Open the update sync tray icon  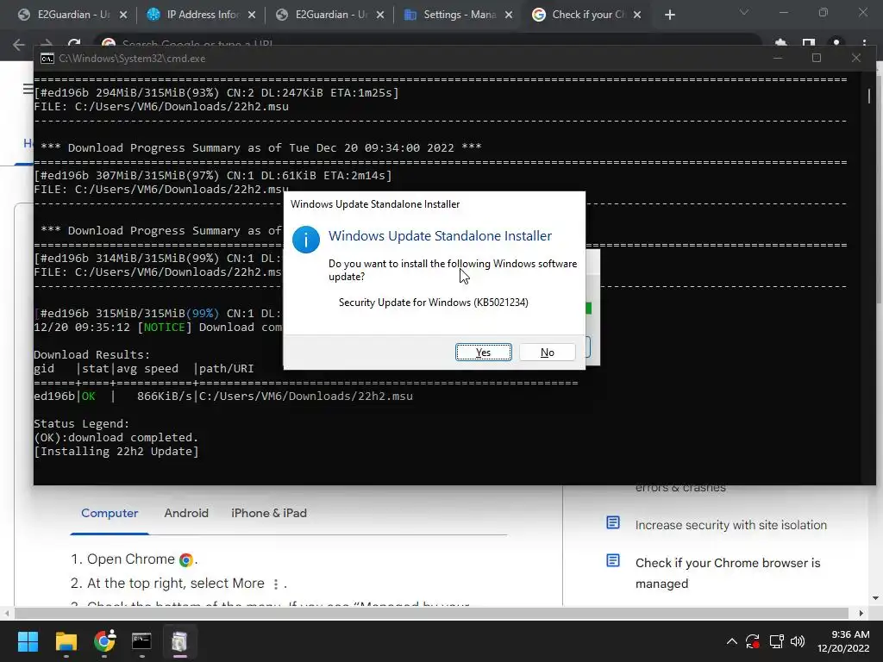click(x=752, y=641)
